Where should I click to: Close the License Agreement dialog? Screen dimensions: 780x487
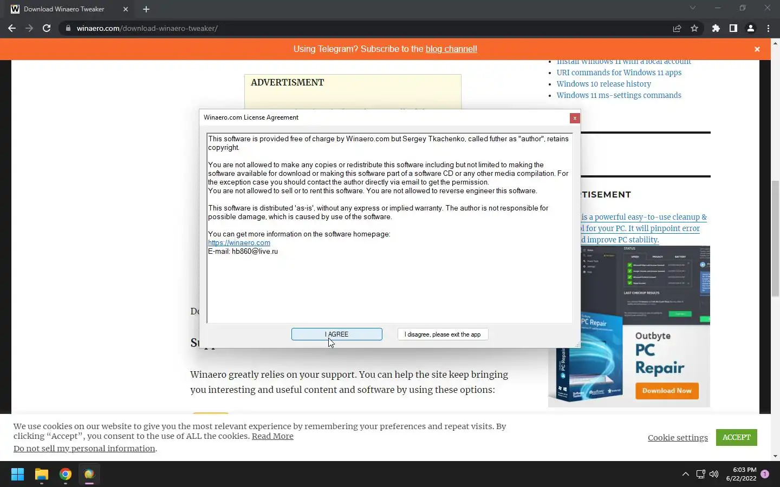click(x=575, y=118)
